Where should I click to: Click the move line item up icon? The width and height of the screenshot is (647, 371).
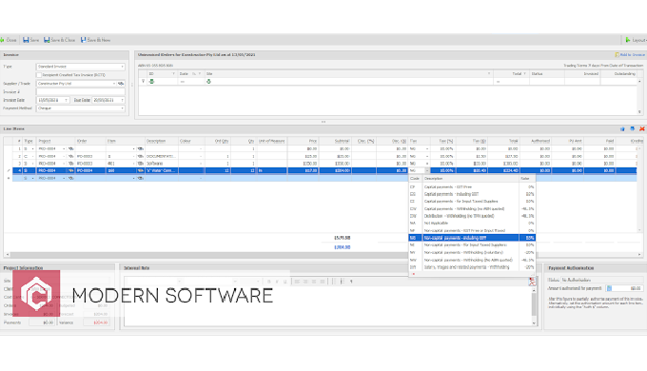click(x=622, y=129)
